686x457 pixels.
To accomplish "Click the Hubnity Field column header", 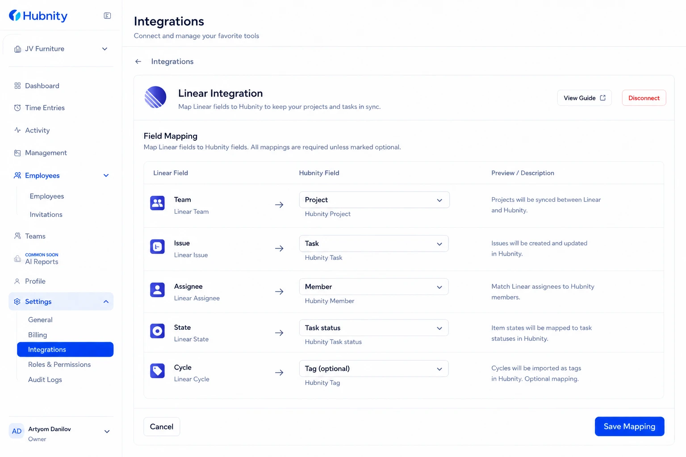I will click(319, 173).
